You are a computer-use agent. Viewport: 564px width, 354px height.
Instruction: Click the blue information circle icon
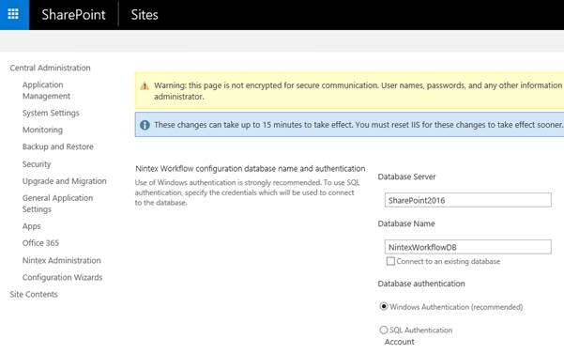[145, 125]
